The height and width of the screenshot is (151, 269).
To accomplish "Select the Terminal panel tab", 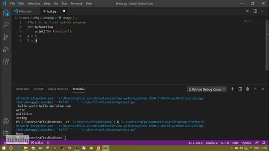I will 79,89.
